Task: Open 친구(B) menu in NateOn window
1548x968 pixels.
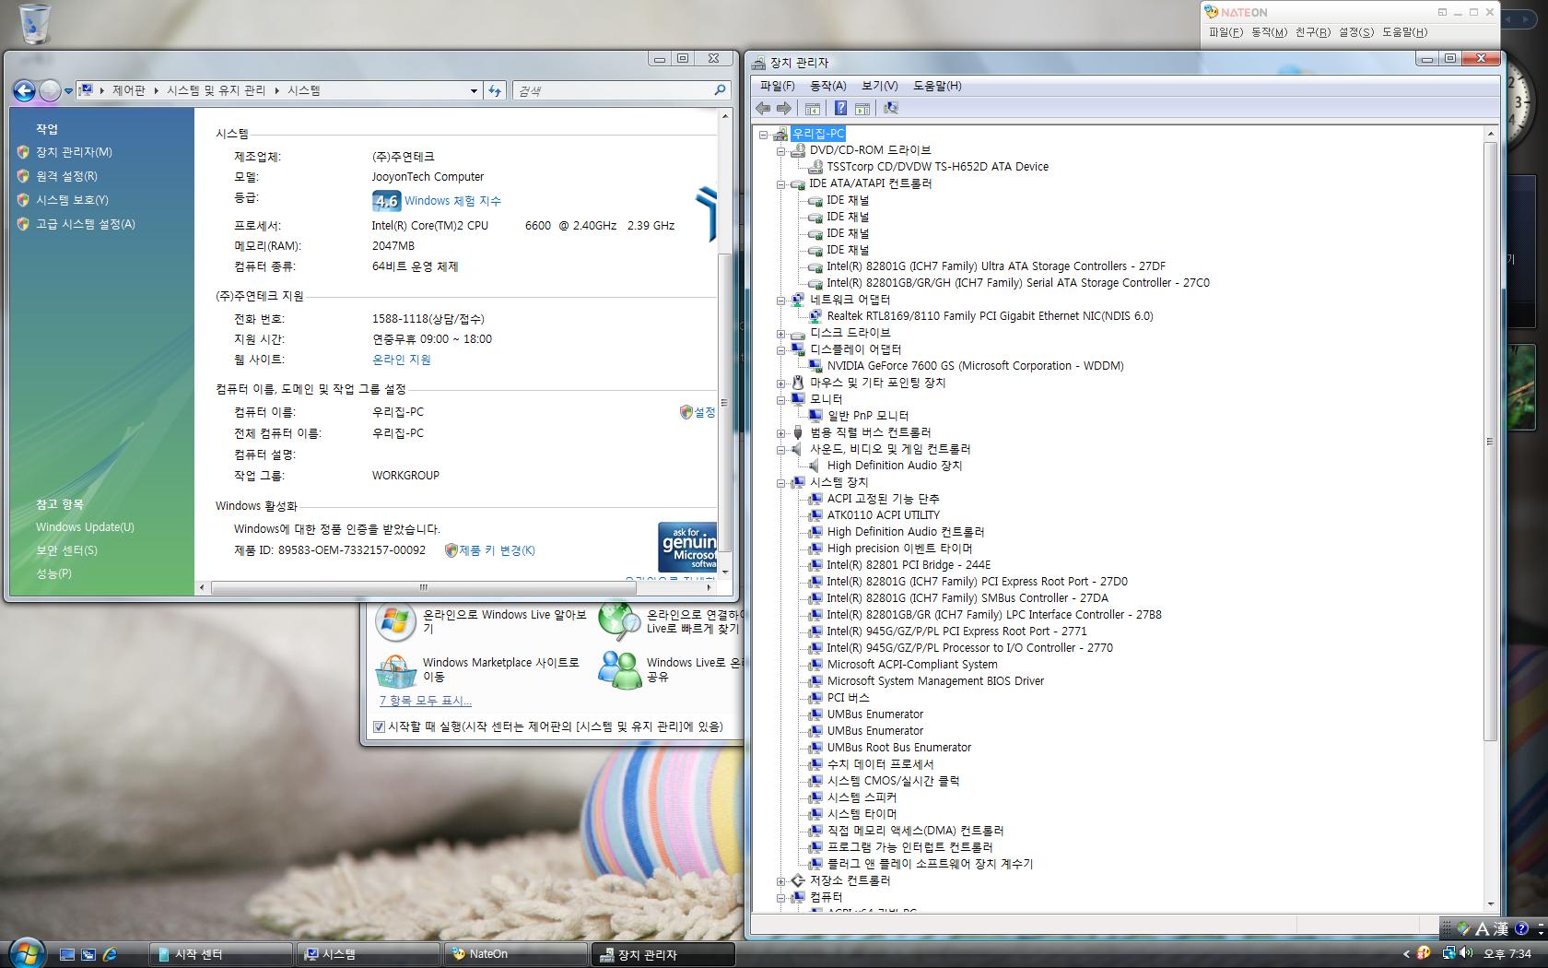Action: tap(1312, 32)
